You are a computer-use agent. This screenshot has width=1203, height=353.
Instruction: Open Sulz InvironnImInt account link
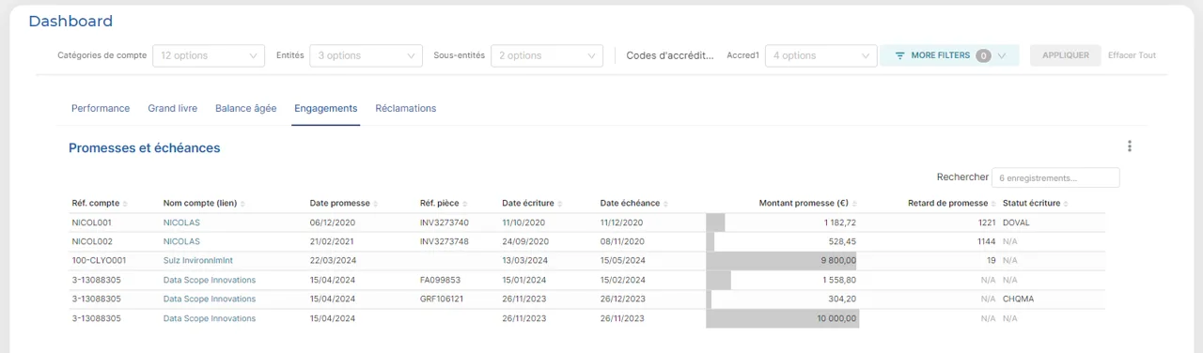197,260
